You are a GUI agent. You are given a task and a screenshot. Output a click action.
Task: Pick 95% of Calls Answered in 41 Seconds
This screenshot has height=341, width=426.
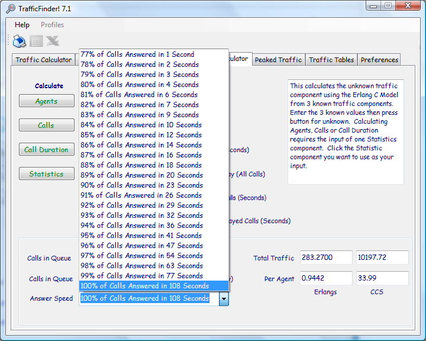point(154,236)
